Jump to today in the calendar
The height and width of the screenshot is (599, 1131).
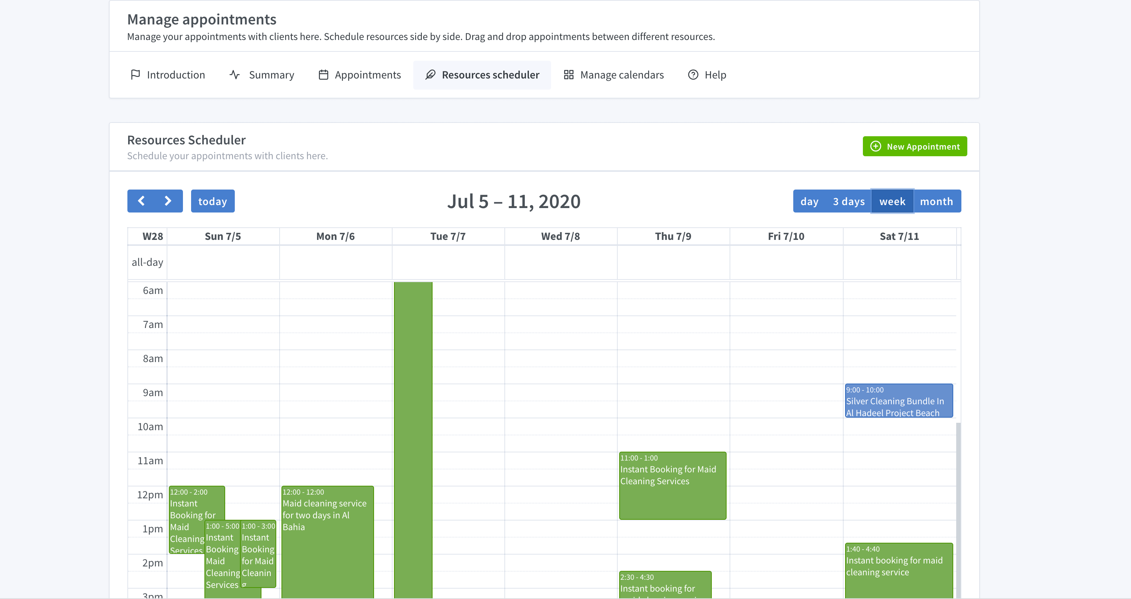pos(213,201)
